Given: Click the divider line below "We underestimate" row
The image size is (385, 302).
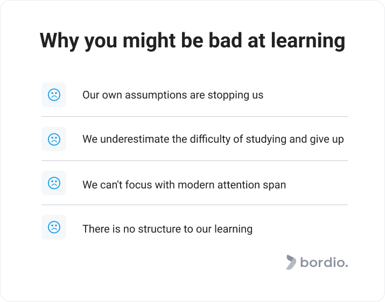Looking at the screenshot, I should click(x=194, y=161).
